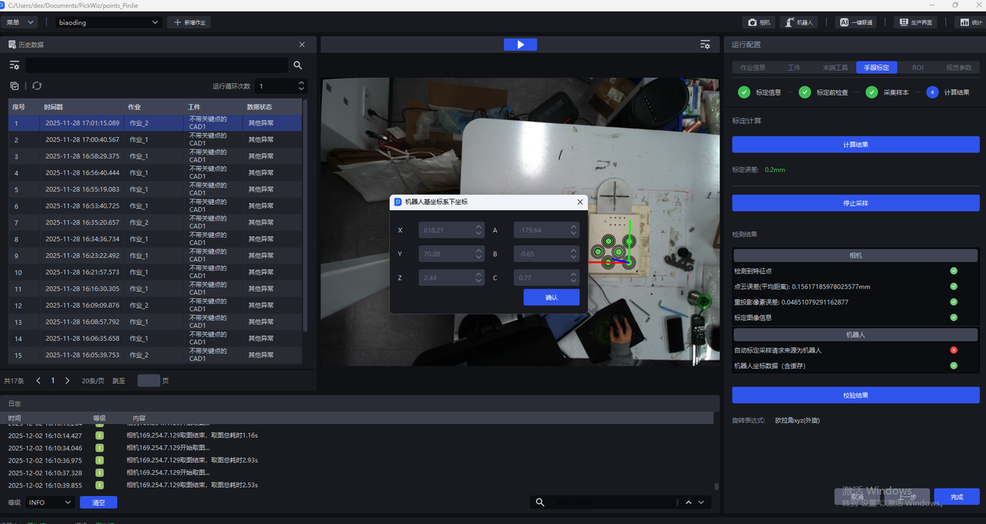The image size is (986, 524).
Task: Open the 机器人 robot settings
Action: (x=799, y=22)
